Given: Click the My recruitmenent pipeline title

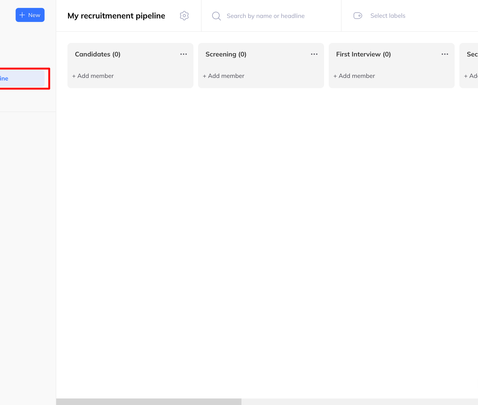Looking at the screenshot, I should pos(116,16).
